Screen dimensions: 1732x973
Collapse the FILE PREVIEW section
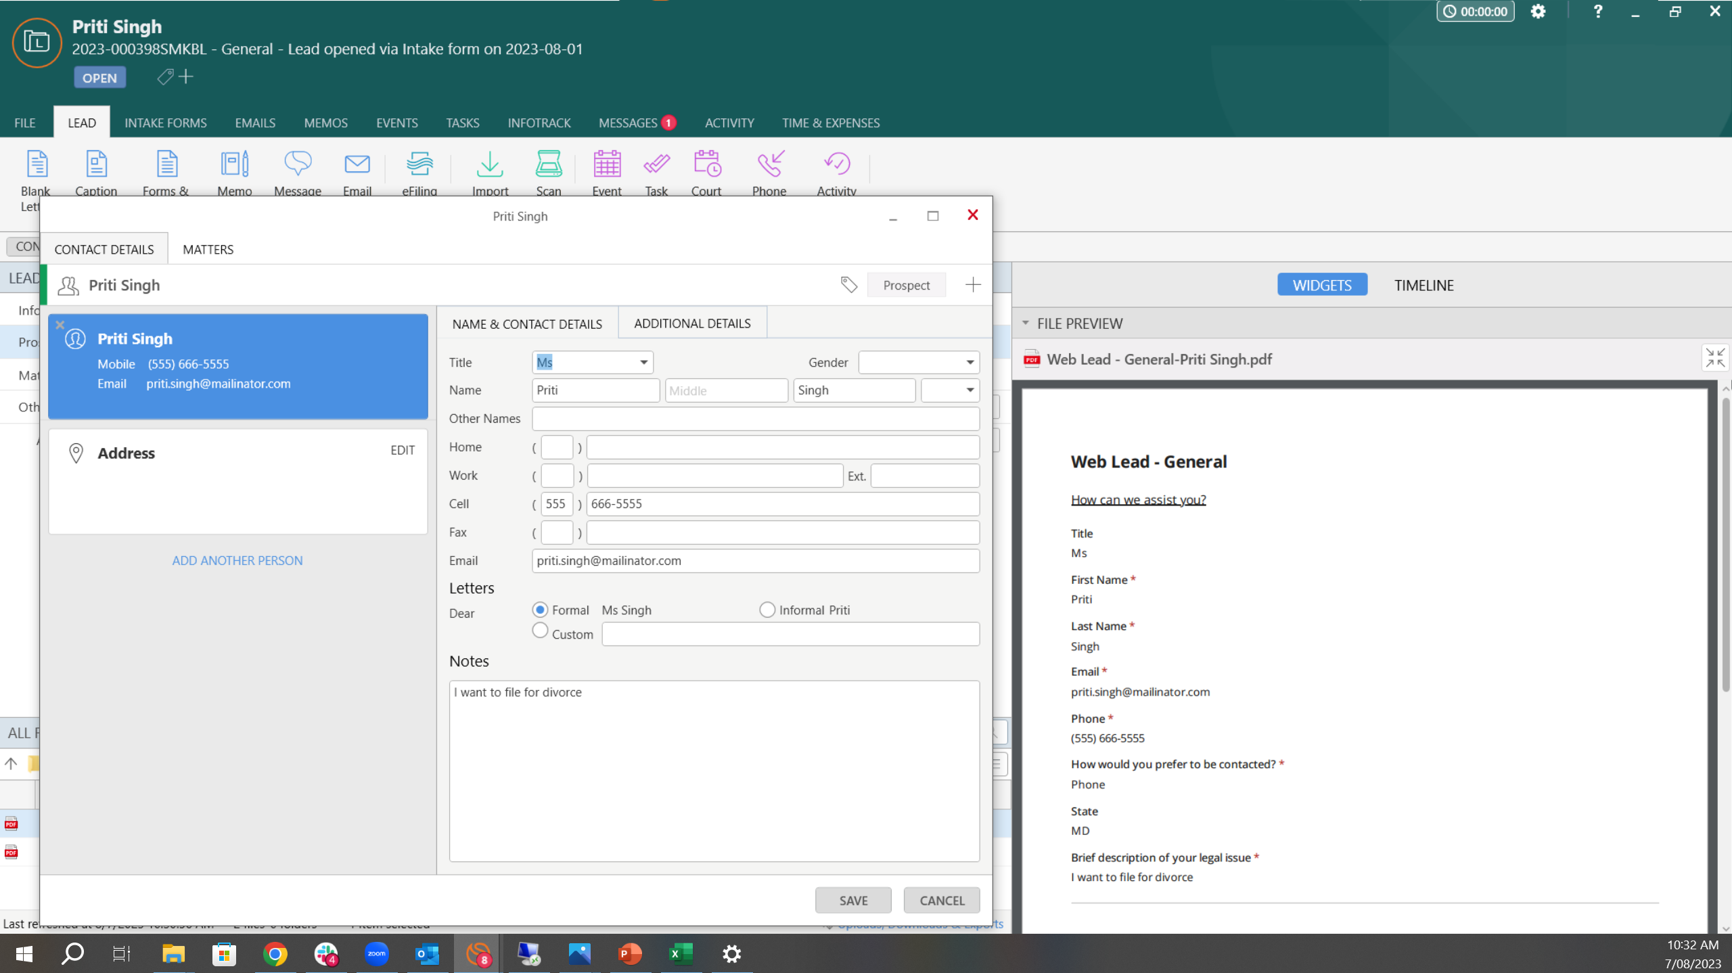[x=1026, y=323]
